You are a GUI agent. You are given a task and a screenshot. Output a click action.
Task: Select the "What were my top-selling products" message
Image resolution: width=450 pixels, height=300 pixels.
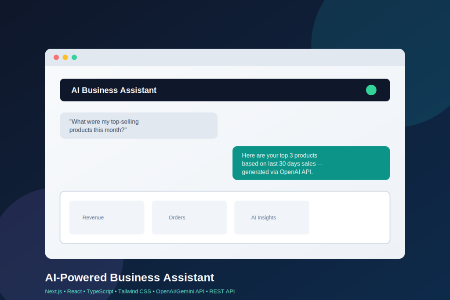[x=138, y=126]
